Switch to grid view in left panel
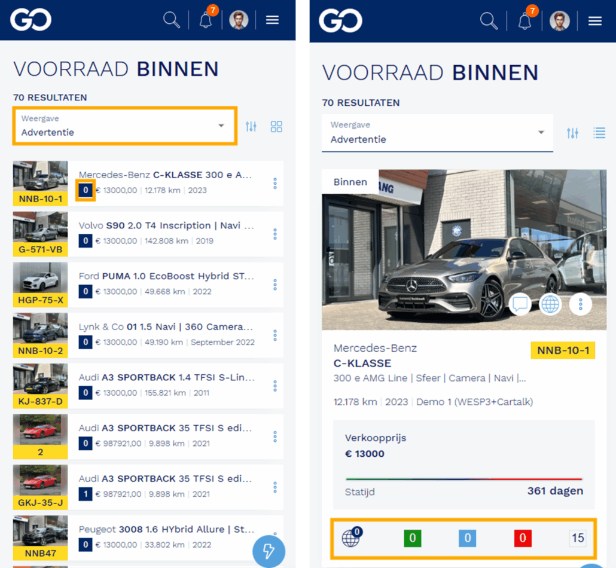This screenshot has width=616, height=568. coord(276,127)
